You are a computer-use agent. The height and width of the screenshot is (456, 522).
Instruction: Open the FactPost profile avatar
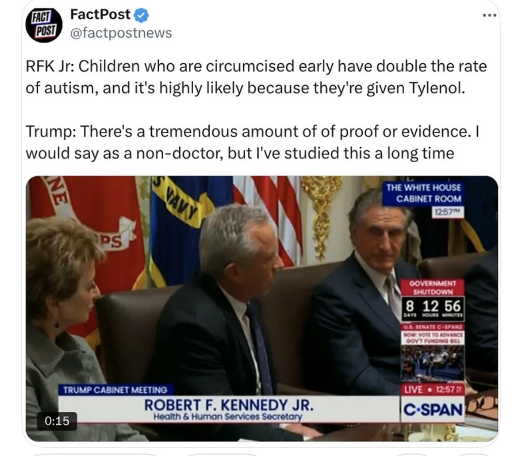tap(44, 25)
